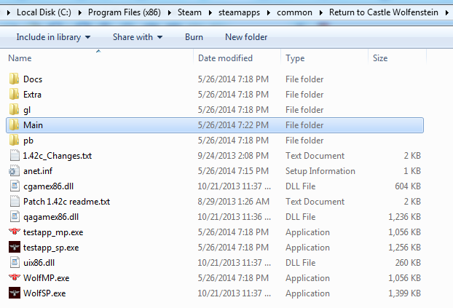
Task: Open the Share with dropdown
Action: point(138,37)
